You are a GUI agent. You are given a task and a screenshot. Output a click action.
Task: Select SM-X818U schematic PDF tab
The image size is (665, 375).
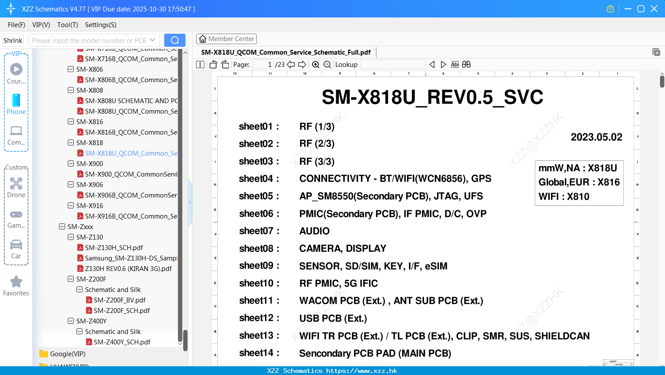click(286, 52)
